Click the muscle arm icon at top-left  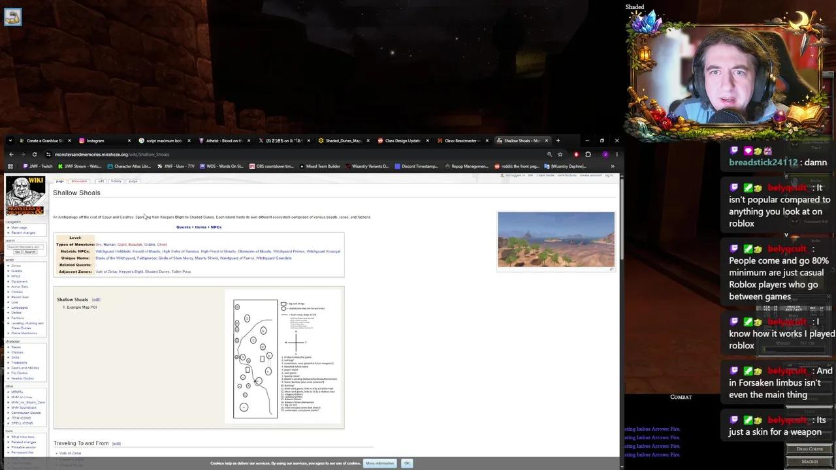(12, 17)
